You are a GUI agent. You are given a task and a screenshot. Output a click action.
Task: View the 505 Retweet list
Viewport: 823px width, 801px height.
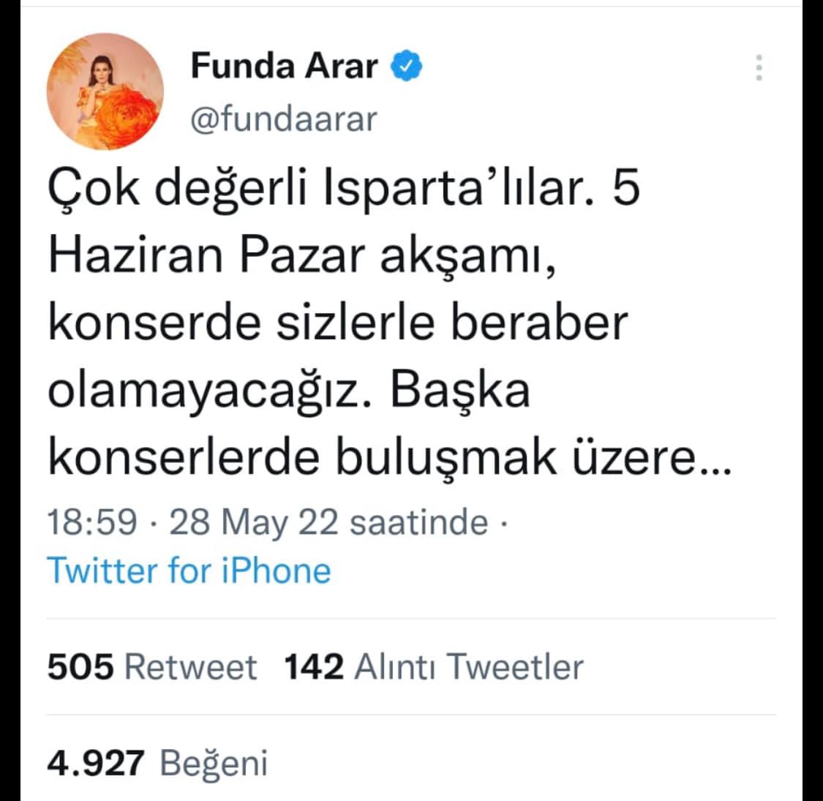152,666
